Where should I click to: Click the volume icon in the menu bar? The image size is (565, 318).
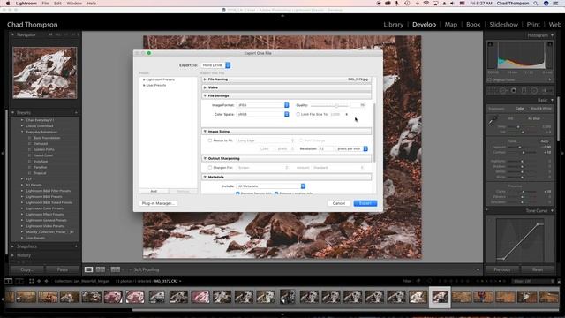[452, 4]
